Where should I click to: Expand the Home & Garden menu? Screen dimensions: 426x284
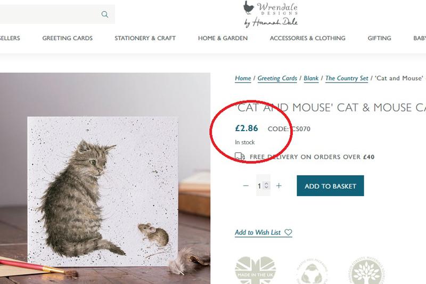223,38
